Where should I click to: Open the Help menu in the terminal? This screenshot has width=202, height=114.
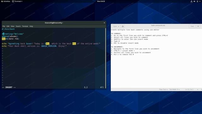pos(31,26)
